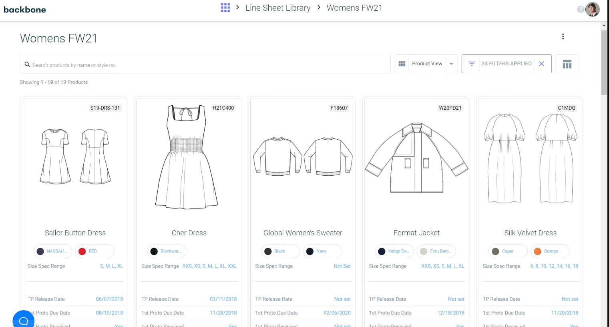Select the NASSAU color chip
The width and height of the screenshot is (609, 327).
pos(53,251)
